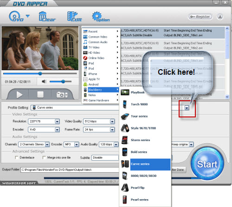The image size is (232, 207).
Task: Choose the Storm series device profile
Action: (145, 140)
